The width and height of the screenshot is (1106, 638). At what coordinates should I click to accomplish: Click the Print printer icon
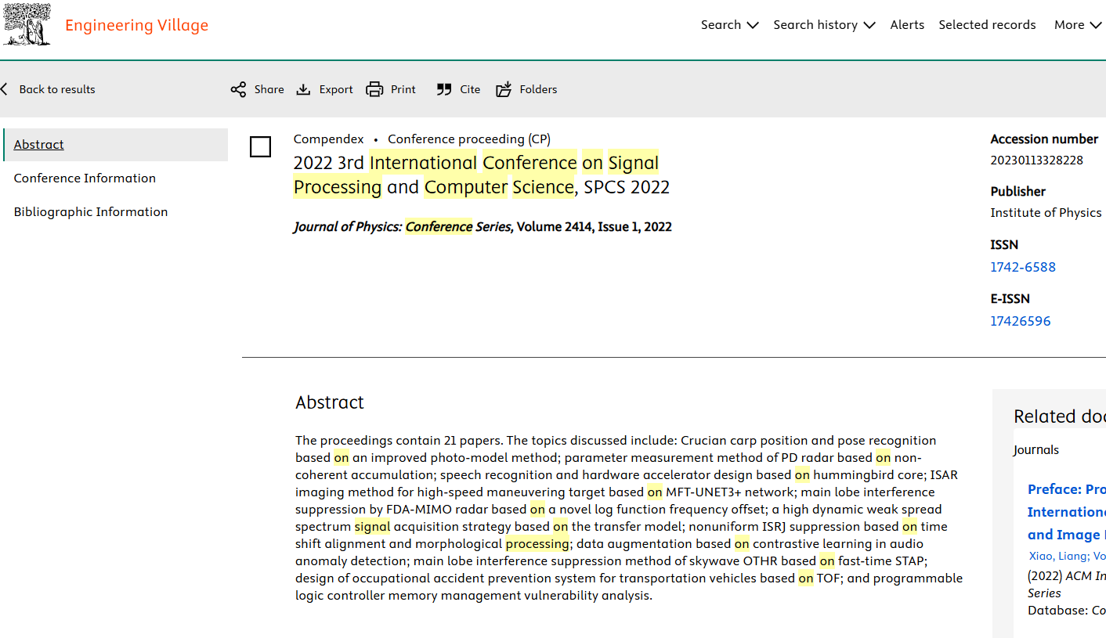374,89
